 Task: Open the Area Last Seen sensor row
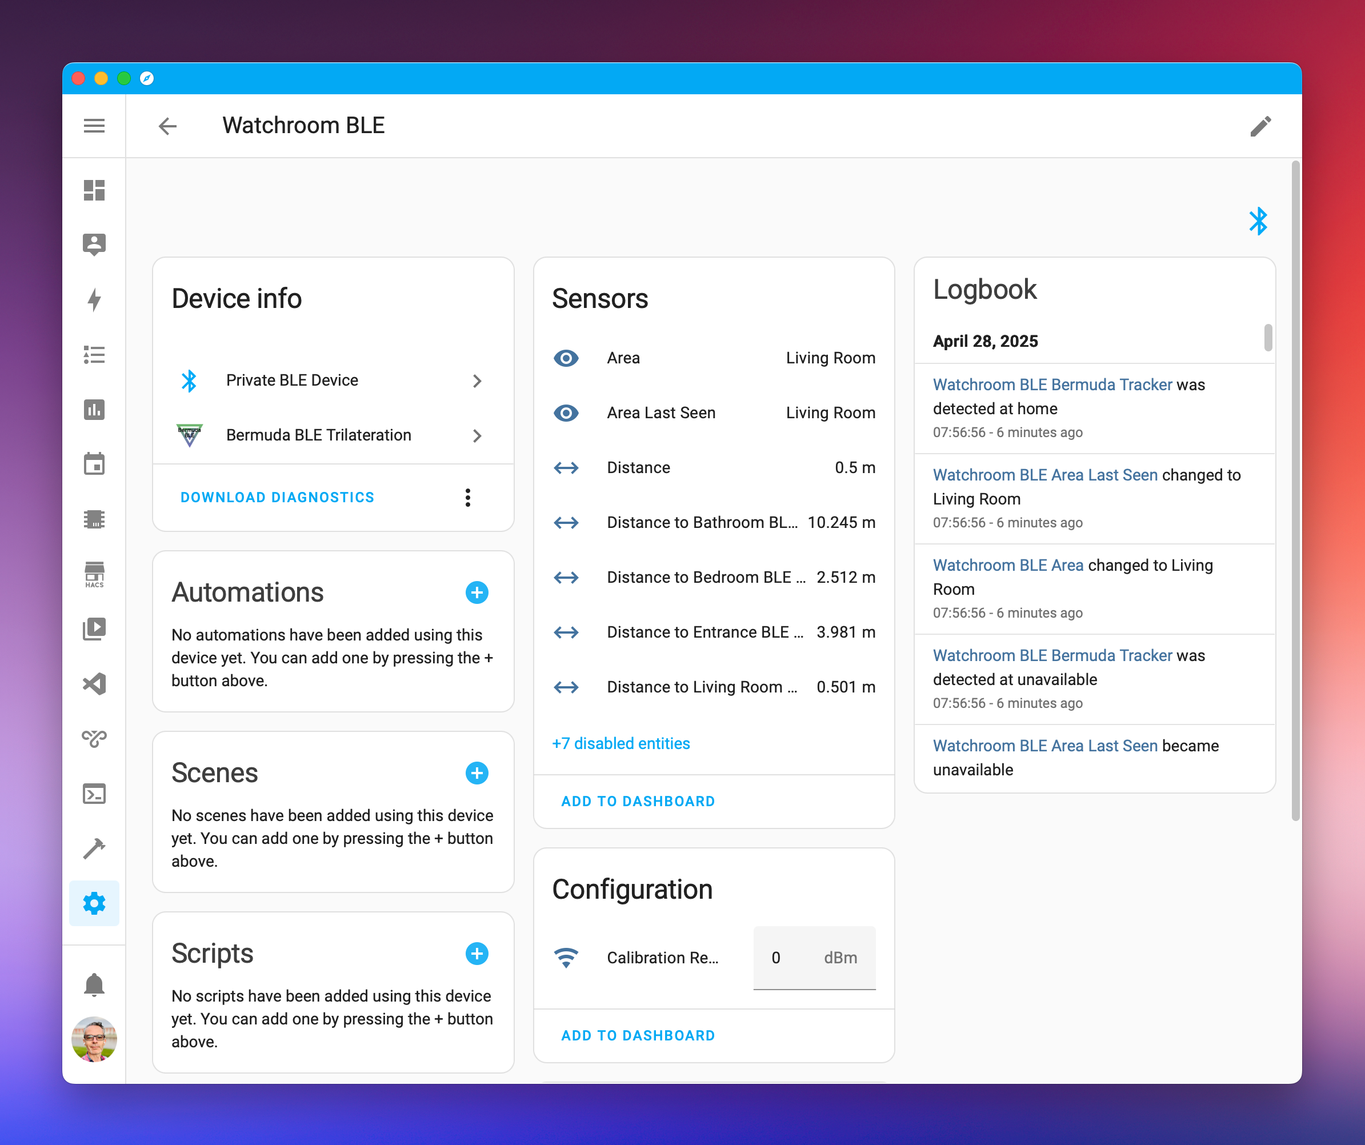pos(714,413)
